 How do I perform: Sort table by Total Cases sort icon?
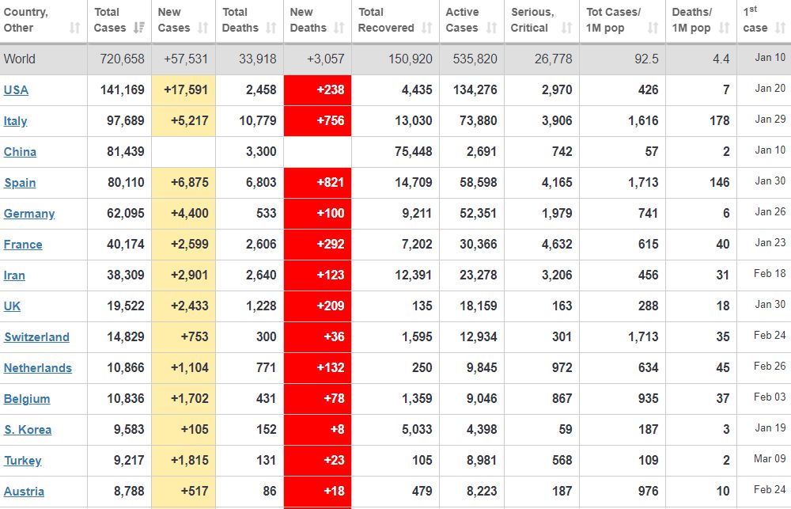pyautogui.click(x=139, y=28)
